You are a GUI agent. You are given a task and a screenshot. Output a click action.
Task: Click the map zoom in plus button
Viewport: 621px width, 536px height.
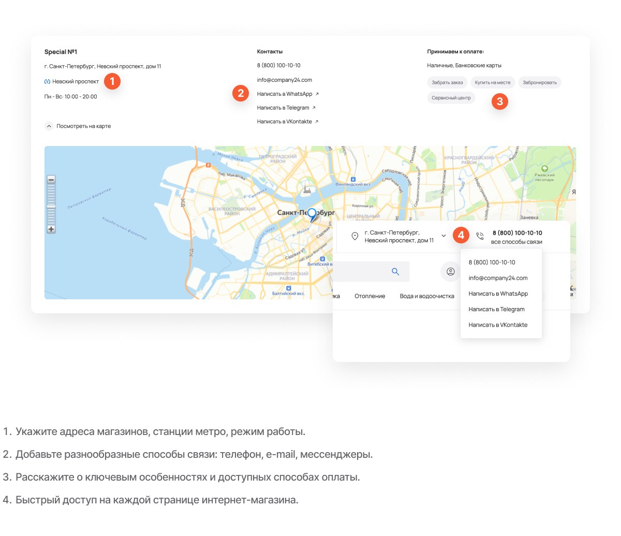pyautogui.click(x=51, y=229)
